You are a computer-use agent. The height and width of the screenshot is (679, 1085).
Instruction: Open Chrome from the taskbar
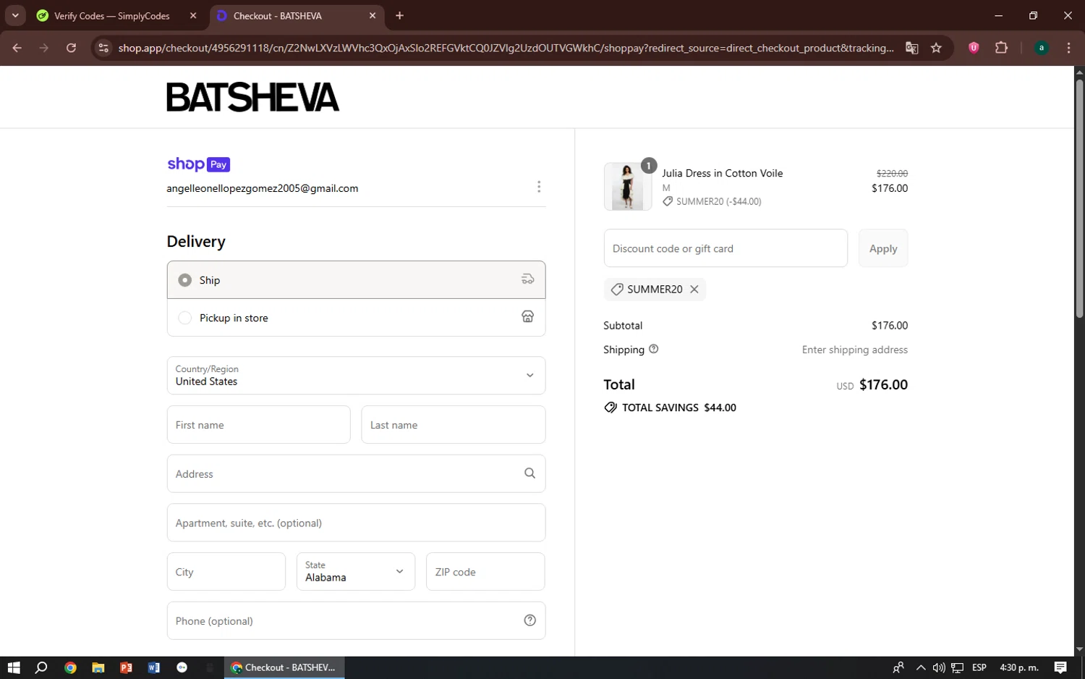click(70, 667)
